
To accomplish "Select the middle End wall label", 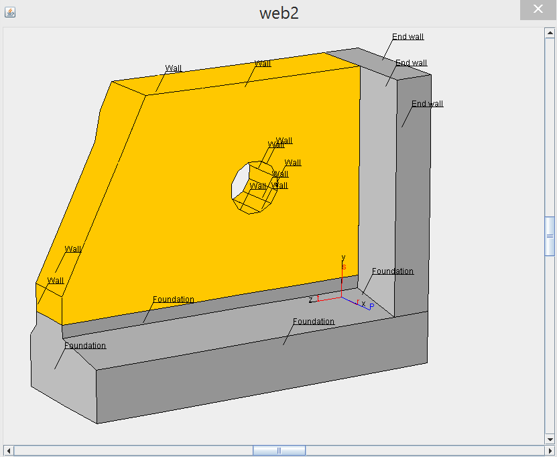I will click(x=412, y=63).
